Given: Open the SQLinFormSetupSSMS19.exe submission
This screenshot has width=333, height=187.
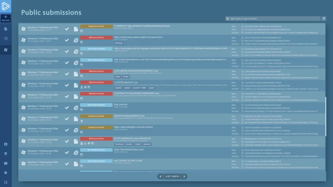Looking at the screenshot, I should (x=129, y=116).
